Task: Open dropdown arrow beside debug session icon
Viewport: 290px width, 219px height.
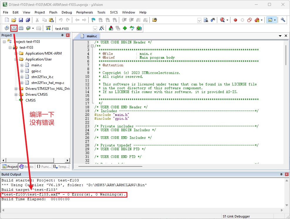Action: 227,20
